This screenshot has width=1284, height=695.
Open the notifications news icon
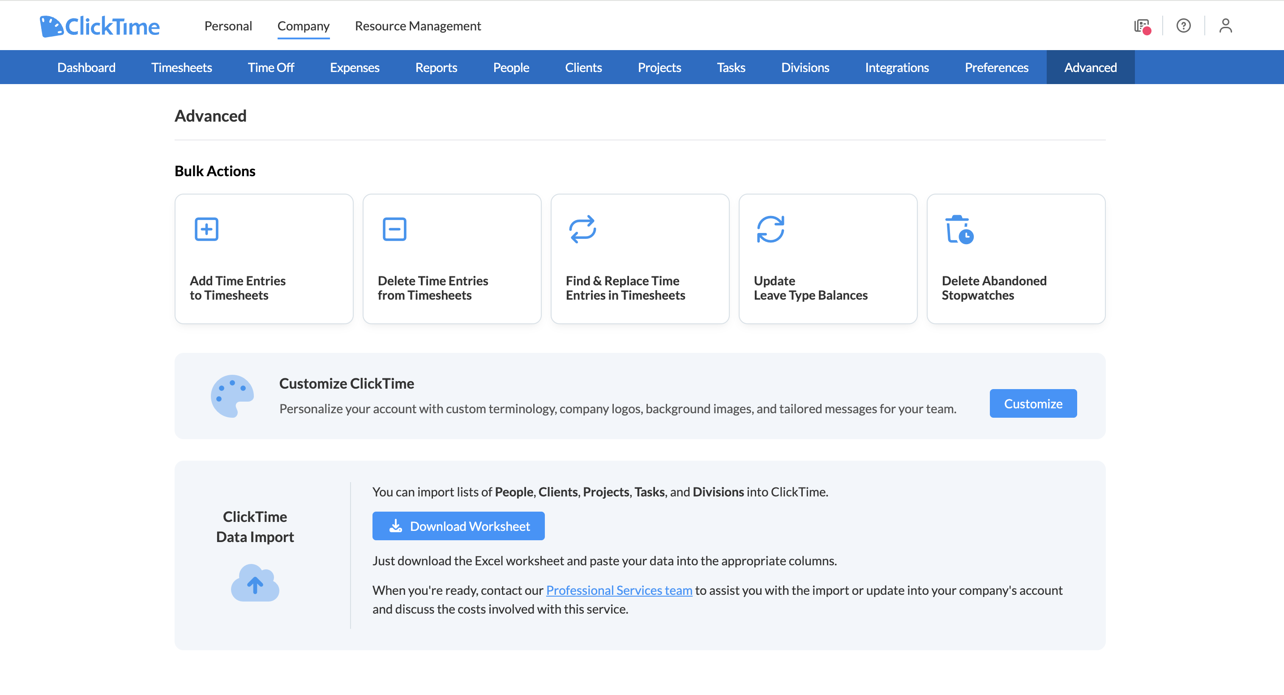[x=1142, y=26]
